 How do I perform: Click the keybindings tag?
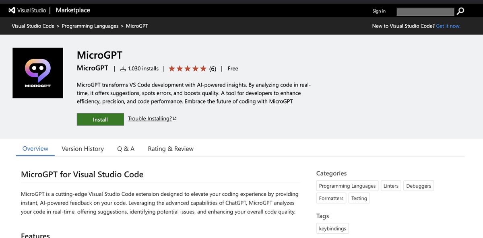pyautogui.click(x=332, y=228)
